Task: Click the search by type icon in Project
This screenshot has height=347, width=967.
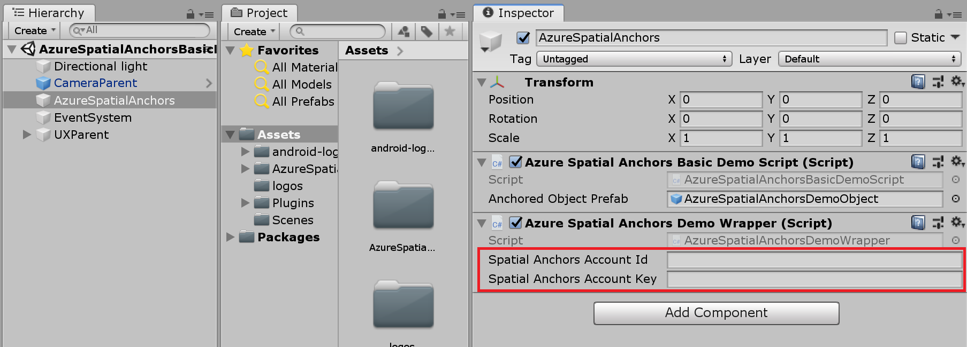Action: pyautogui.click(x=403, y=31)
